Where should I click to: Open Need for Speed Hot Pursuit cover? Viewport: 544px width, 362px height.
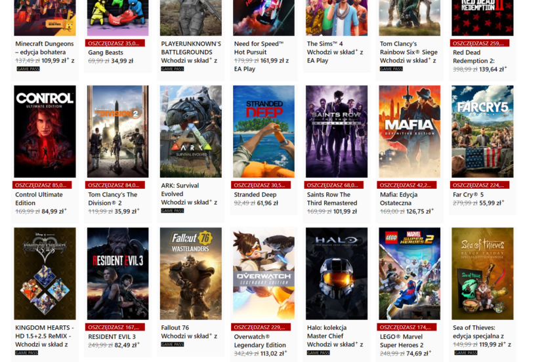point(264,18)
